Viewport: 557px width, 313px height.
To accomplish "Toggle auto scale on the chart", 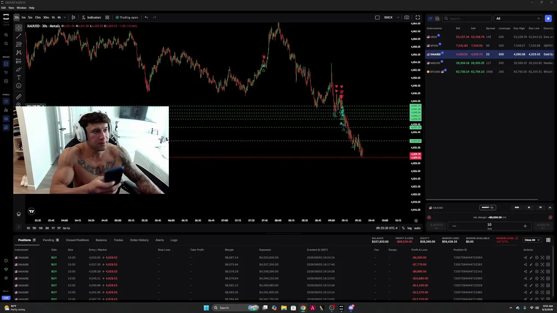I will click(417, 228).
